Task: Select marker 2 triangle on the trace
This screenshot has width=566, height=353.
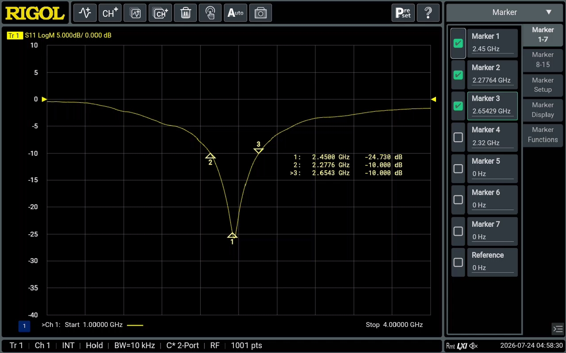Action: [210, 156]
